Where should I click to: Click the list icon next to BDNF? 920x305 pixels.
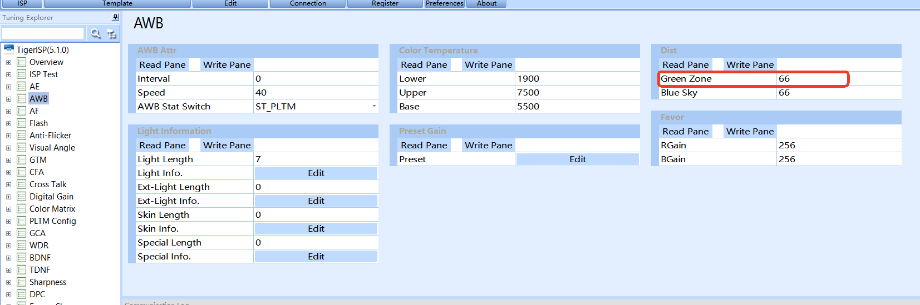(22, 257)
